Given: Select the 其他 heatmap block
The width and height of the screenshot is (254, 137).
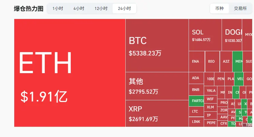Looking at the screenshot, I should coord(157,86).
